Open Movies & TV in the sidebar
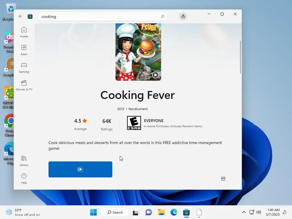This screenshot has width=292, height=219. [24, 85]
